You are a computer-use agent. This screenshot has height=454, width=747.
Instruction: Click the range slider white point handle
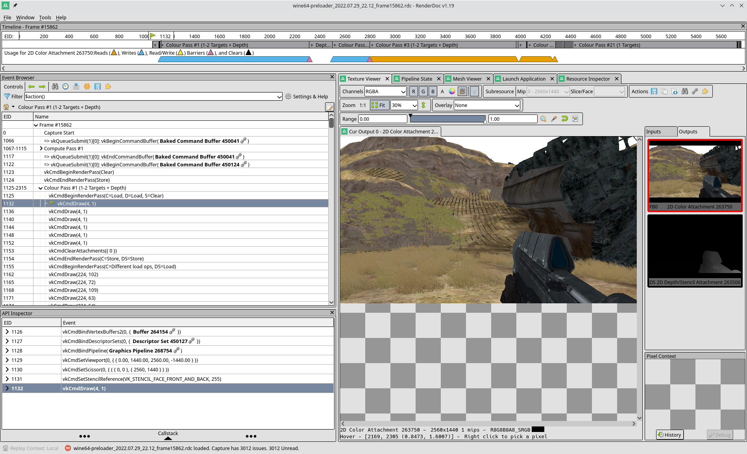point(485,121)
